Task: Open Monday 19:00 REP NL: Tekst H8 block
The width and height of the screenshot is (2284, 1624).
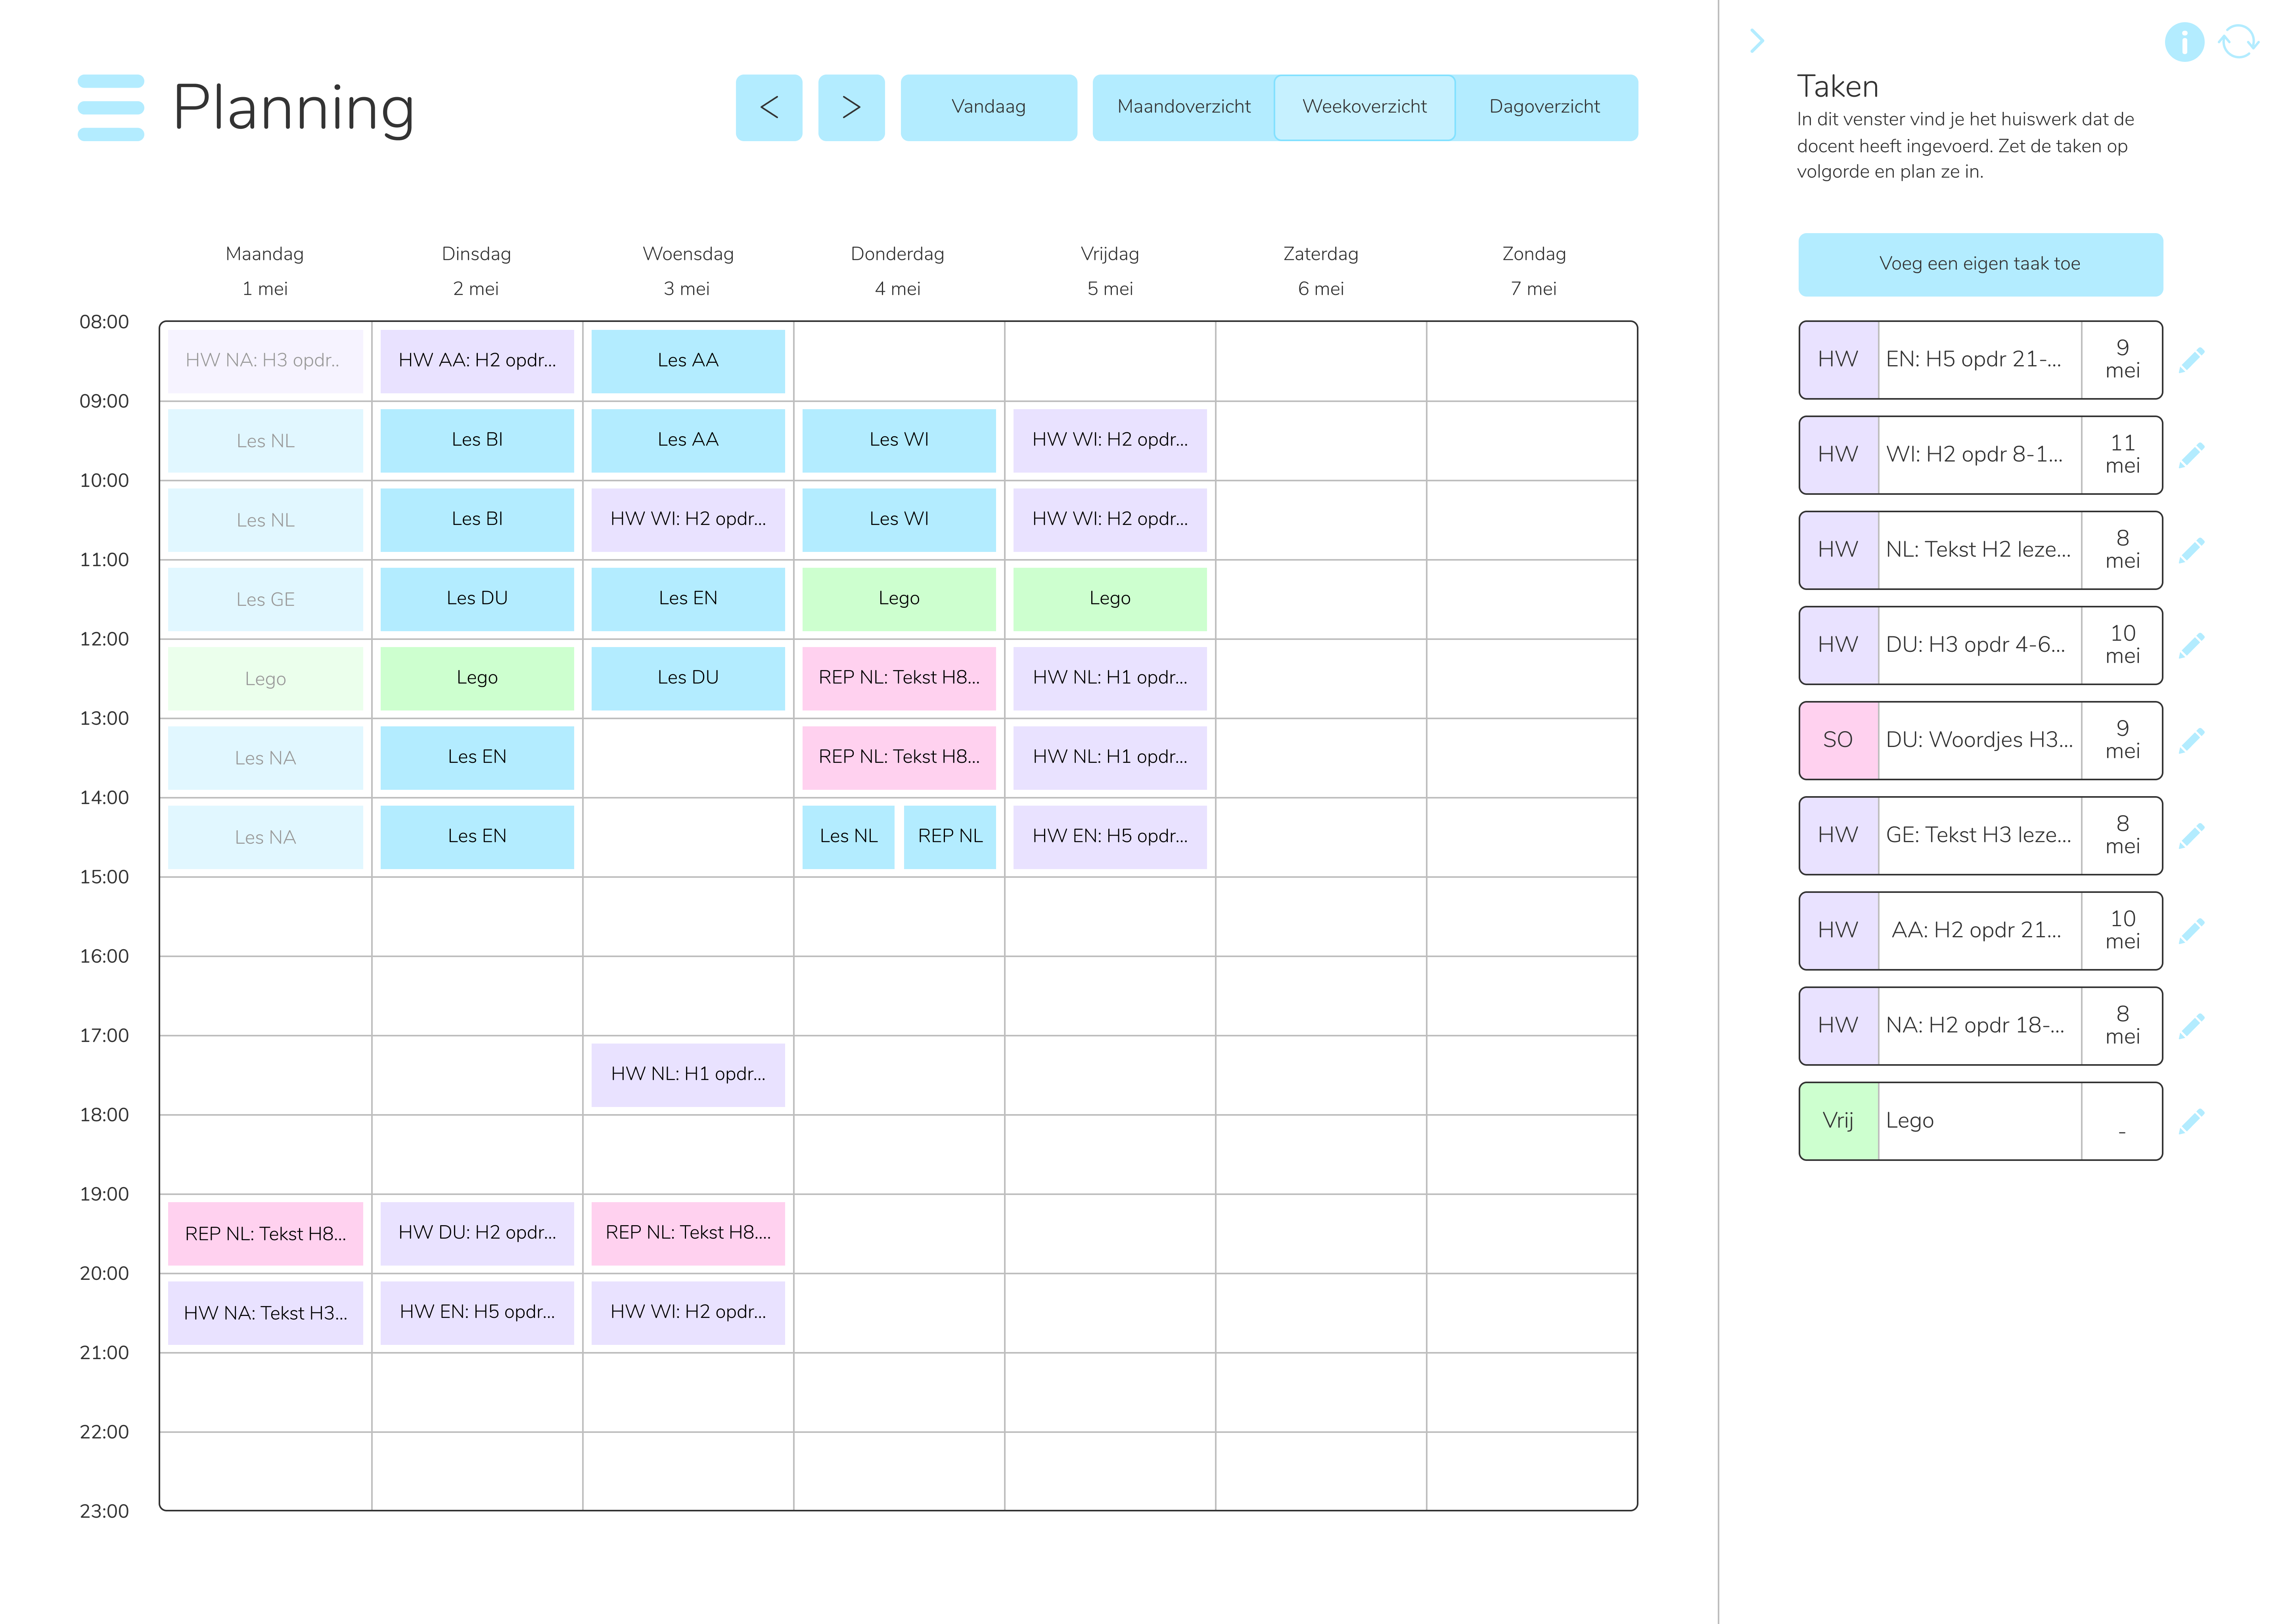Action: tap(265, 1234)
